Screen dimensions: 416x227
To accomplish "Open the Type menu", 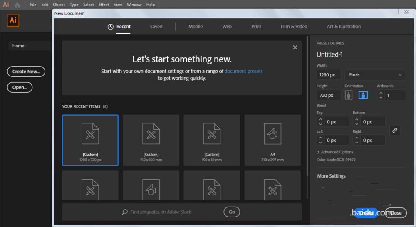I will (74, 5).
